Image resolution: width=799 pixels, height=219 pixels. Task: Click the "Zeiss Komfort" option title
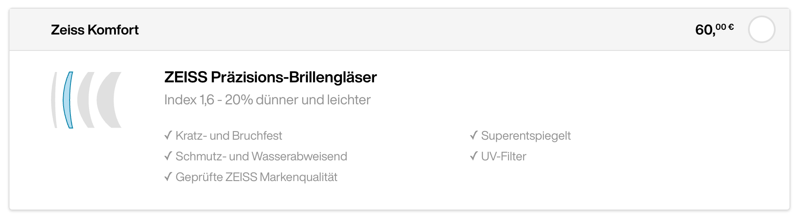coord(95,30)
